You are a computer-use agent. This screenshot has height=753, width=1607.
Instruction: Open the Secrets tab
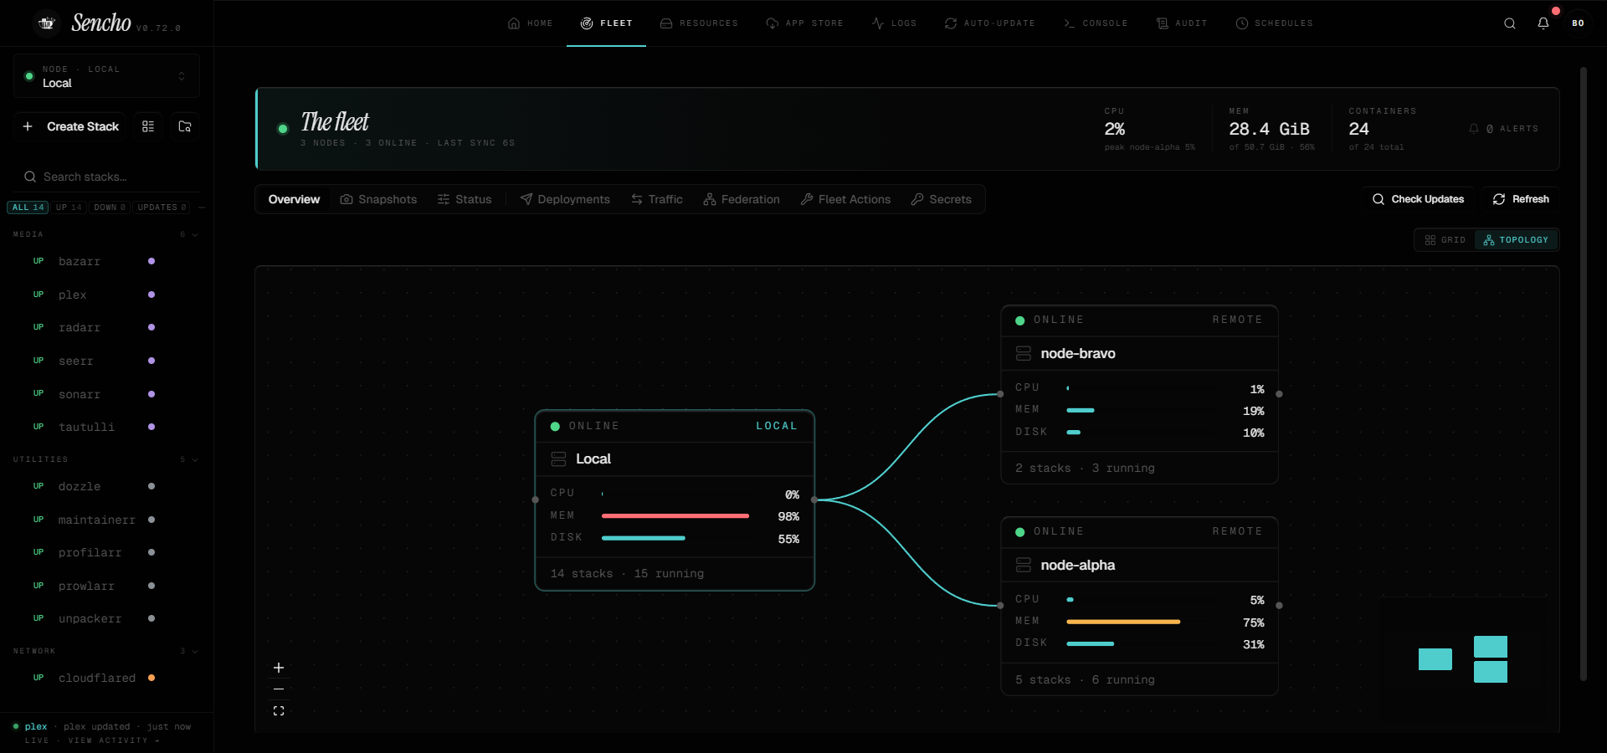(942, 199)
